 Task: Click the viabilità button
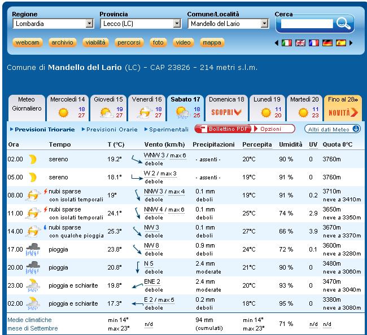tap(95, 42)
